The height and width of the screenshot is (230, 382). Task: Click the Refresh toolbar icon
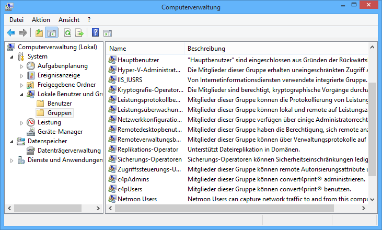tap(67, 33)
